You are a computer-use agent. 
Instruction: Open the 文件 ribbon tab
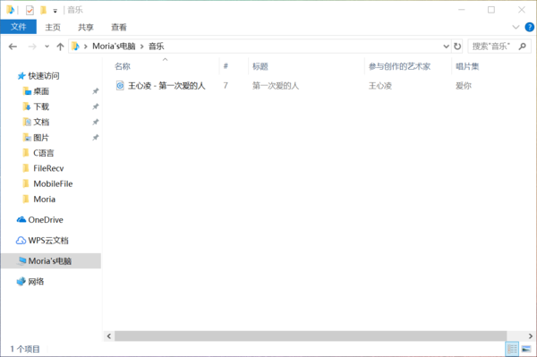coord(18,27)
